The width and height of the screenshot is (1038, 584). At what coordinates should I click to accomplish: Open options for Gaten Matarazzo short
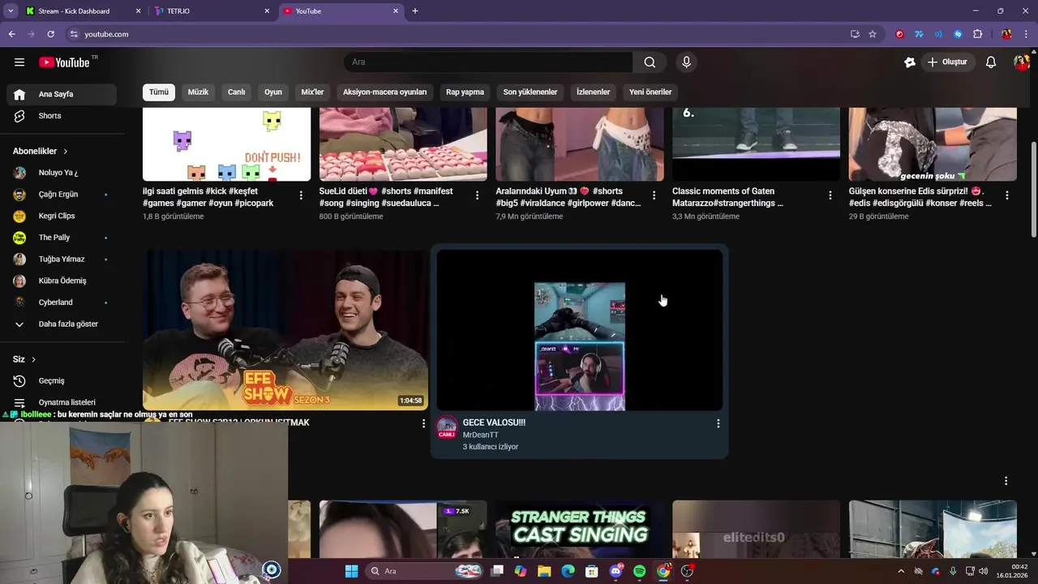coord(830,195)
